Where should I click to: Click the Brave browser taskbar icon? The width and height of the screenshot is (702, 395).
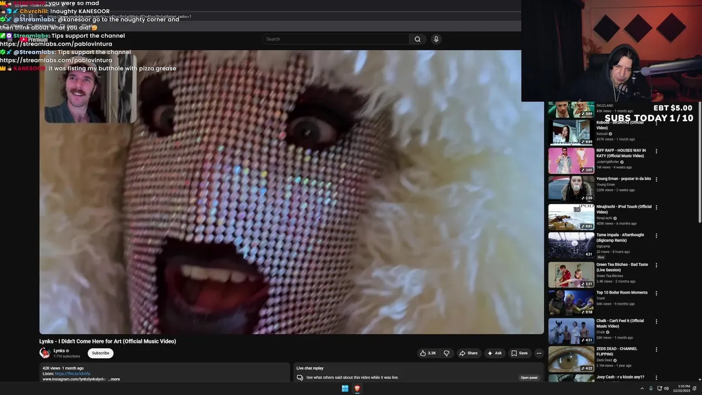point(357,388)
